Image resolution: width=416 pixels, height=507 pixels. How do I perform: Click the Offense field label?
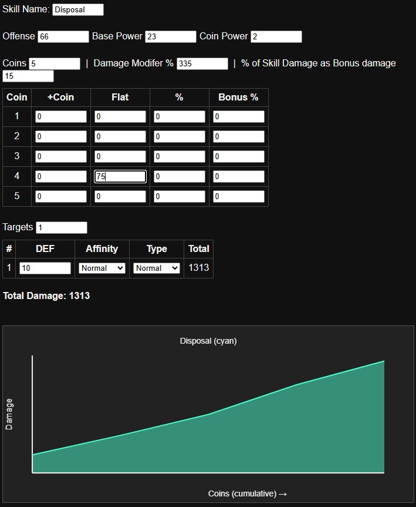(x=19, y=36)
